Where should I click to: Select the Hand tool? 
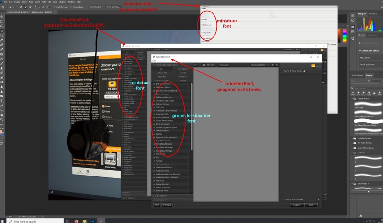click(x=2, y=115)
